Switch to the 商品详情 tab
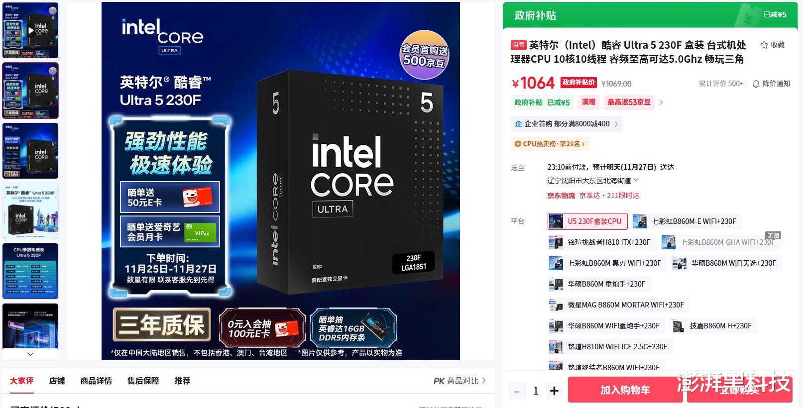Screen dimensions: 803x408 pyautogui.click(x=96, y=381)
